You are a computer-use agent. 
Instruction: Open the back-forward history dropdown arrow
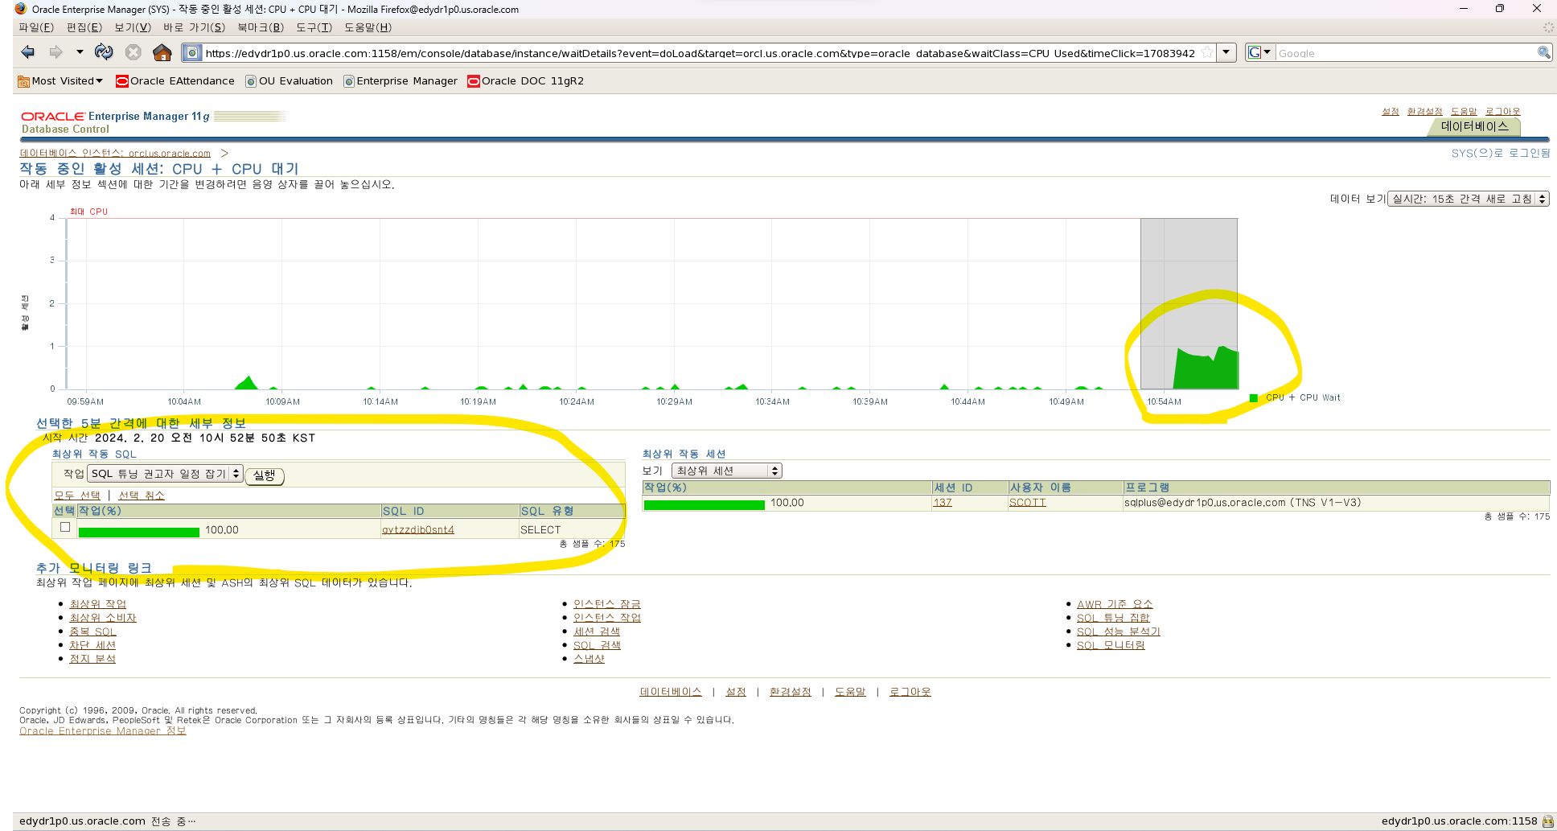(x=80, y=52)
